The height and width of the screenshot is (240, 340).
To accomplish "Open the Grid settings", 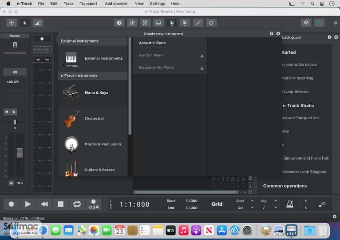I will click(217, 204).
